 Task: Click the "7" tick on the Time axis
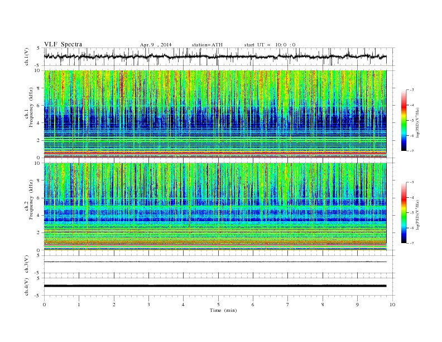point(288,305)
